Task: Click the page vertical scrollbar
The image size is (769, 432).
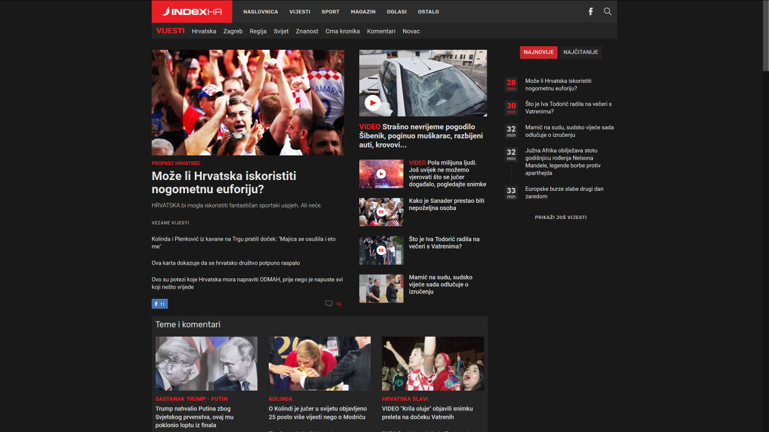Action: tap(765, 36)
